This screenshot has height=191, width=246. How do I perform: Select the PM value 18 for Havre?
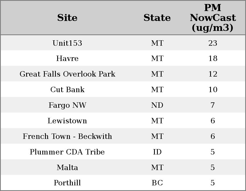point(213,59)
